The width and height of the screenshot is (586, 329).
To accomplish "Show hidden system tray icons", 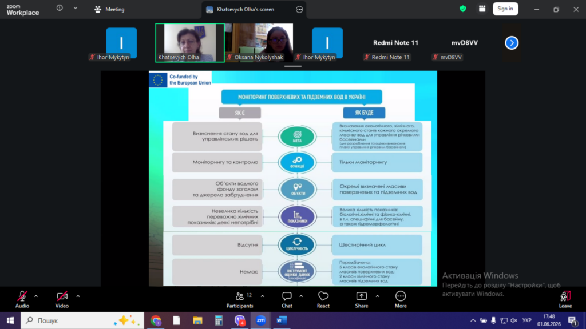I will [473, 320].
